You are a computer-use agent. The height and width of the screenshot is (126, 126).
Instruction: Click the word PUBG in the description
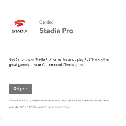[89, 60]
